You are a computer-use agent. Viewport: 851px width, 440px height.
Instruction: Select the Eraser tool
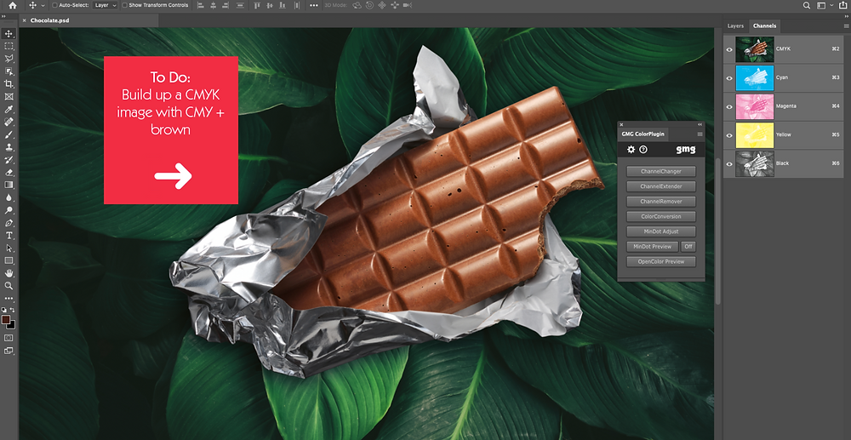point(9,172)
